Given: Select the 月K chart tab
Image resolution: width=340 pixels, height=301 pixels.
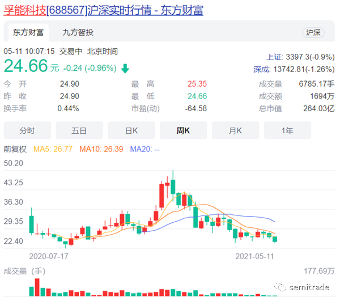Looking at the screenshot, I should click(236, 130).
